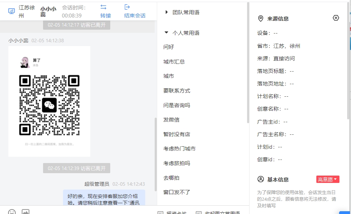The height and width of the screenshot is (214, 351).
Task: Collapse the 个人常用语 group
Action: pyautogui.click(x=166, y=32)
